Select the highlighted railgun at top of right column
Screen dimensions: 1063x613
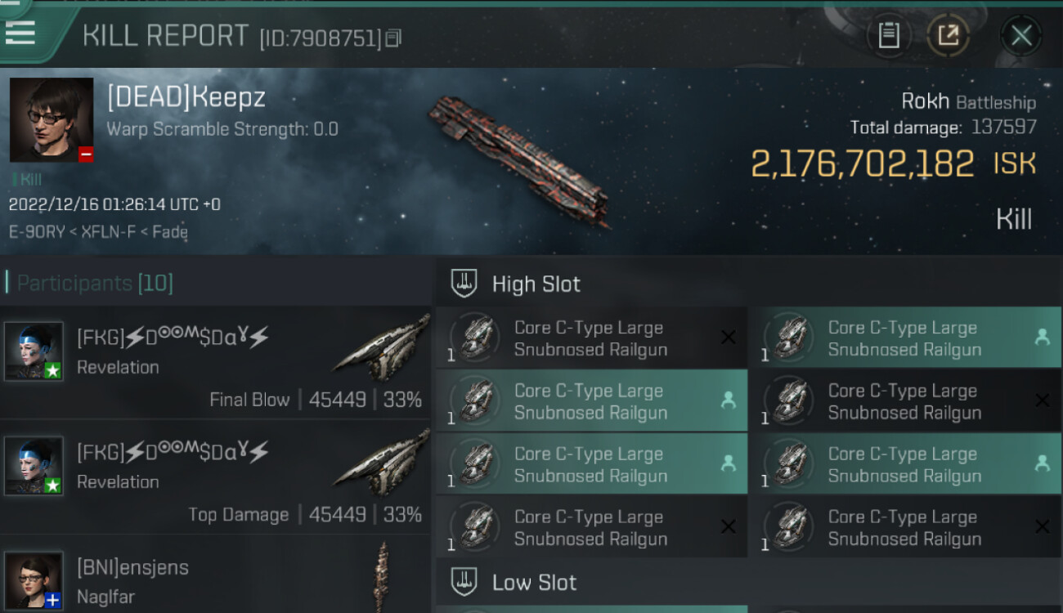coord(904,338)
